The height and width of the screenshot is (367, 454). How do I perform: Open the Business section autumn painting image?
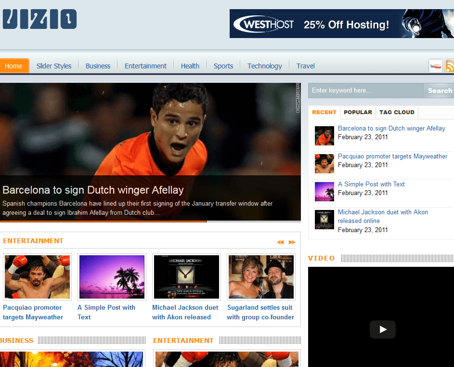click(72, 359)
